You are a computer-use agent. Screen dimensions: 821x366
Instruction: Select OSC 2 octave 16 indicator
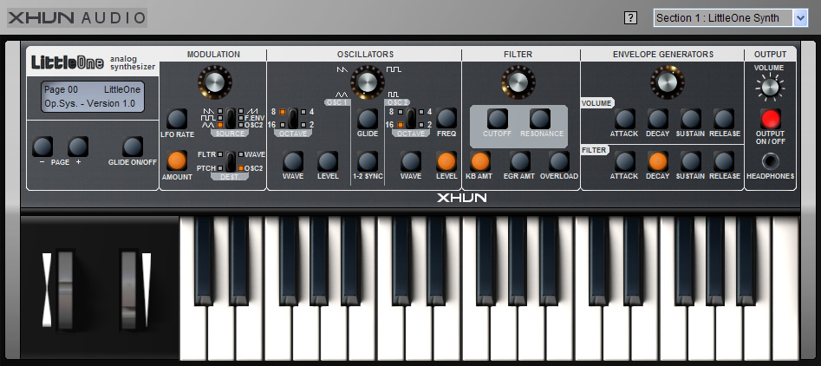(x=401, y=125)
